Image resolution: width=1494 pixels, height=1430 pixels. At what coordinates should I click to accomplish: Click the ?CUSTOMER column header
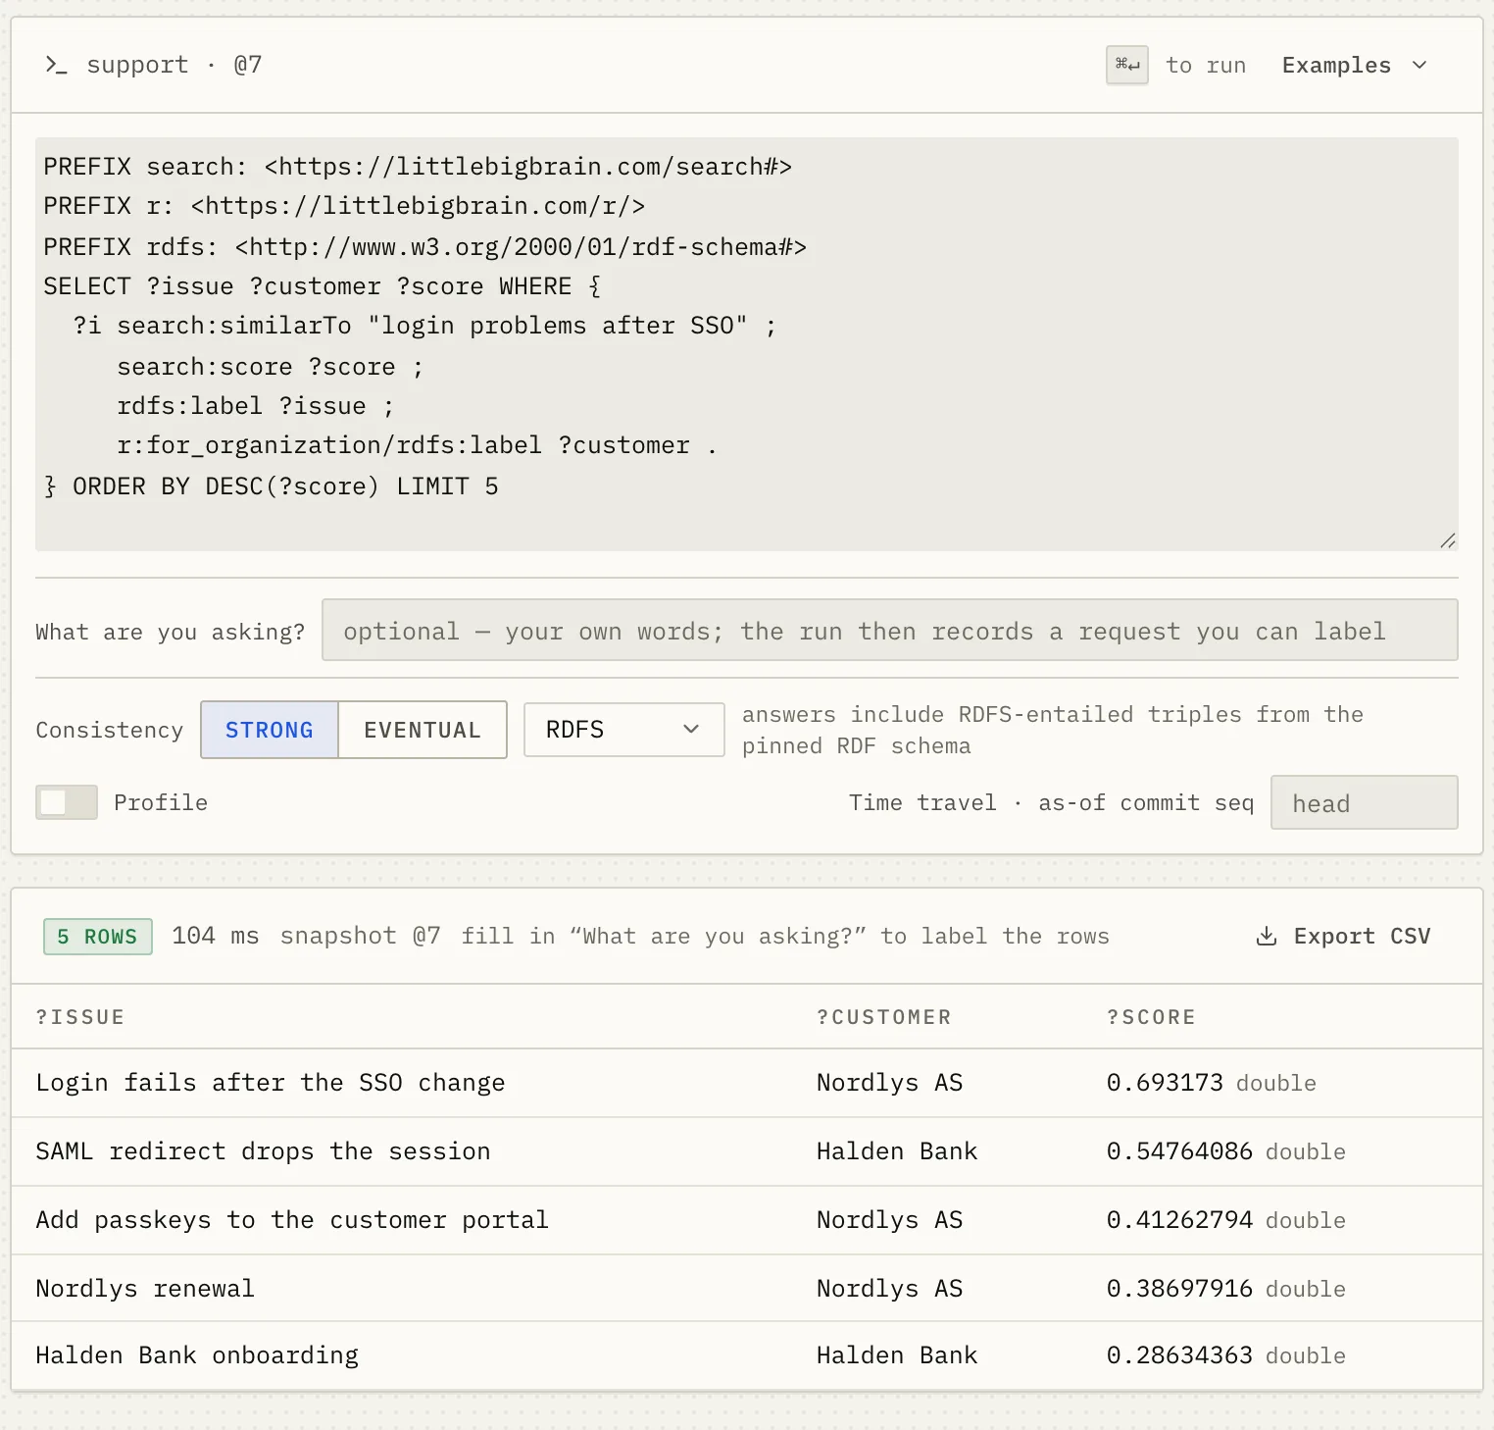[884, 1017]
